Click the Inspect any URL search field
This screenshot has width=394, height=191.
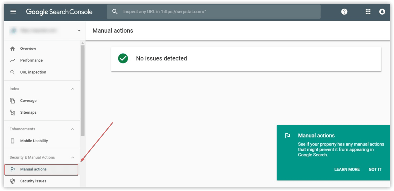pyautogui.click(x=214, y=12)
